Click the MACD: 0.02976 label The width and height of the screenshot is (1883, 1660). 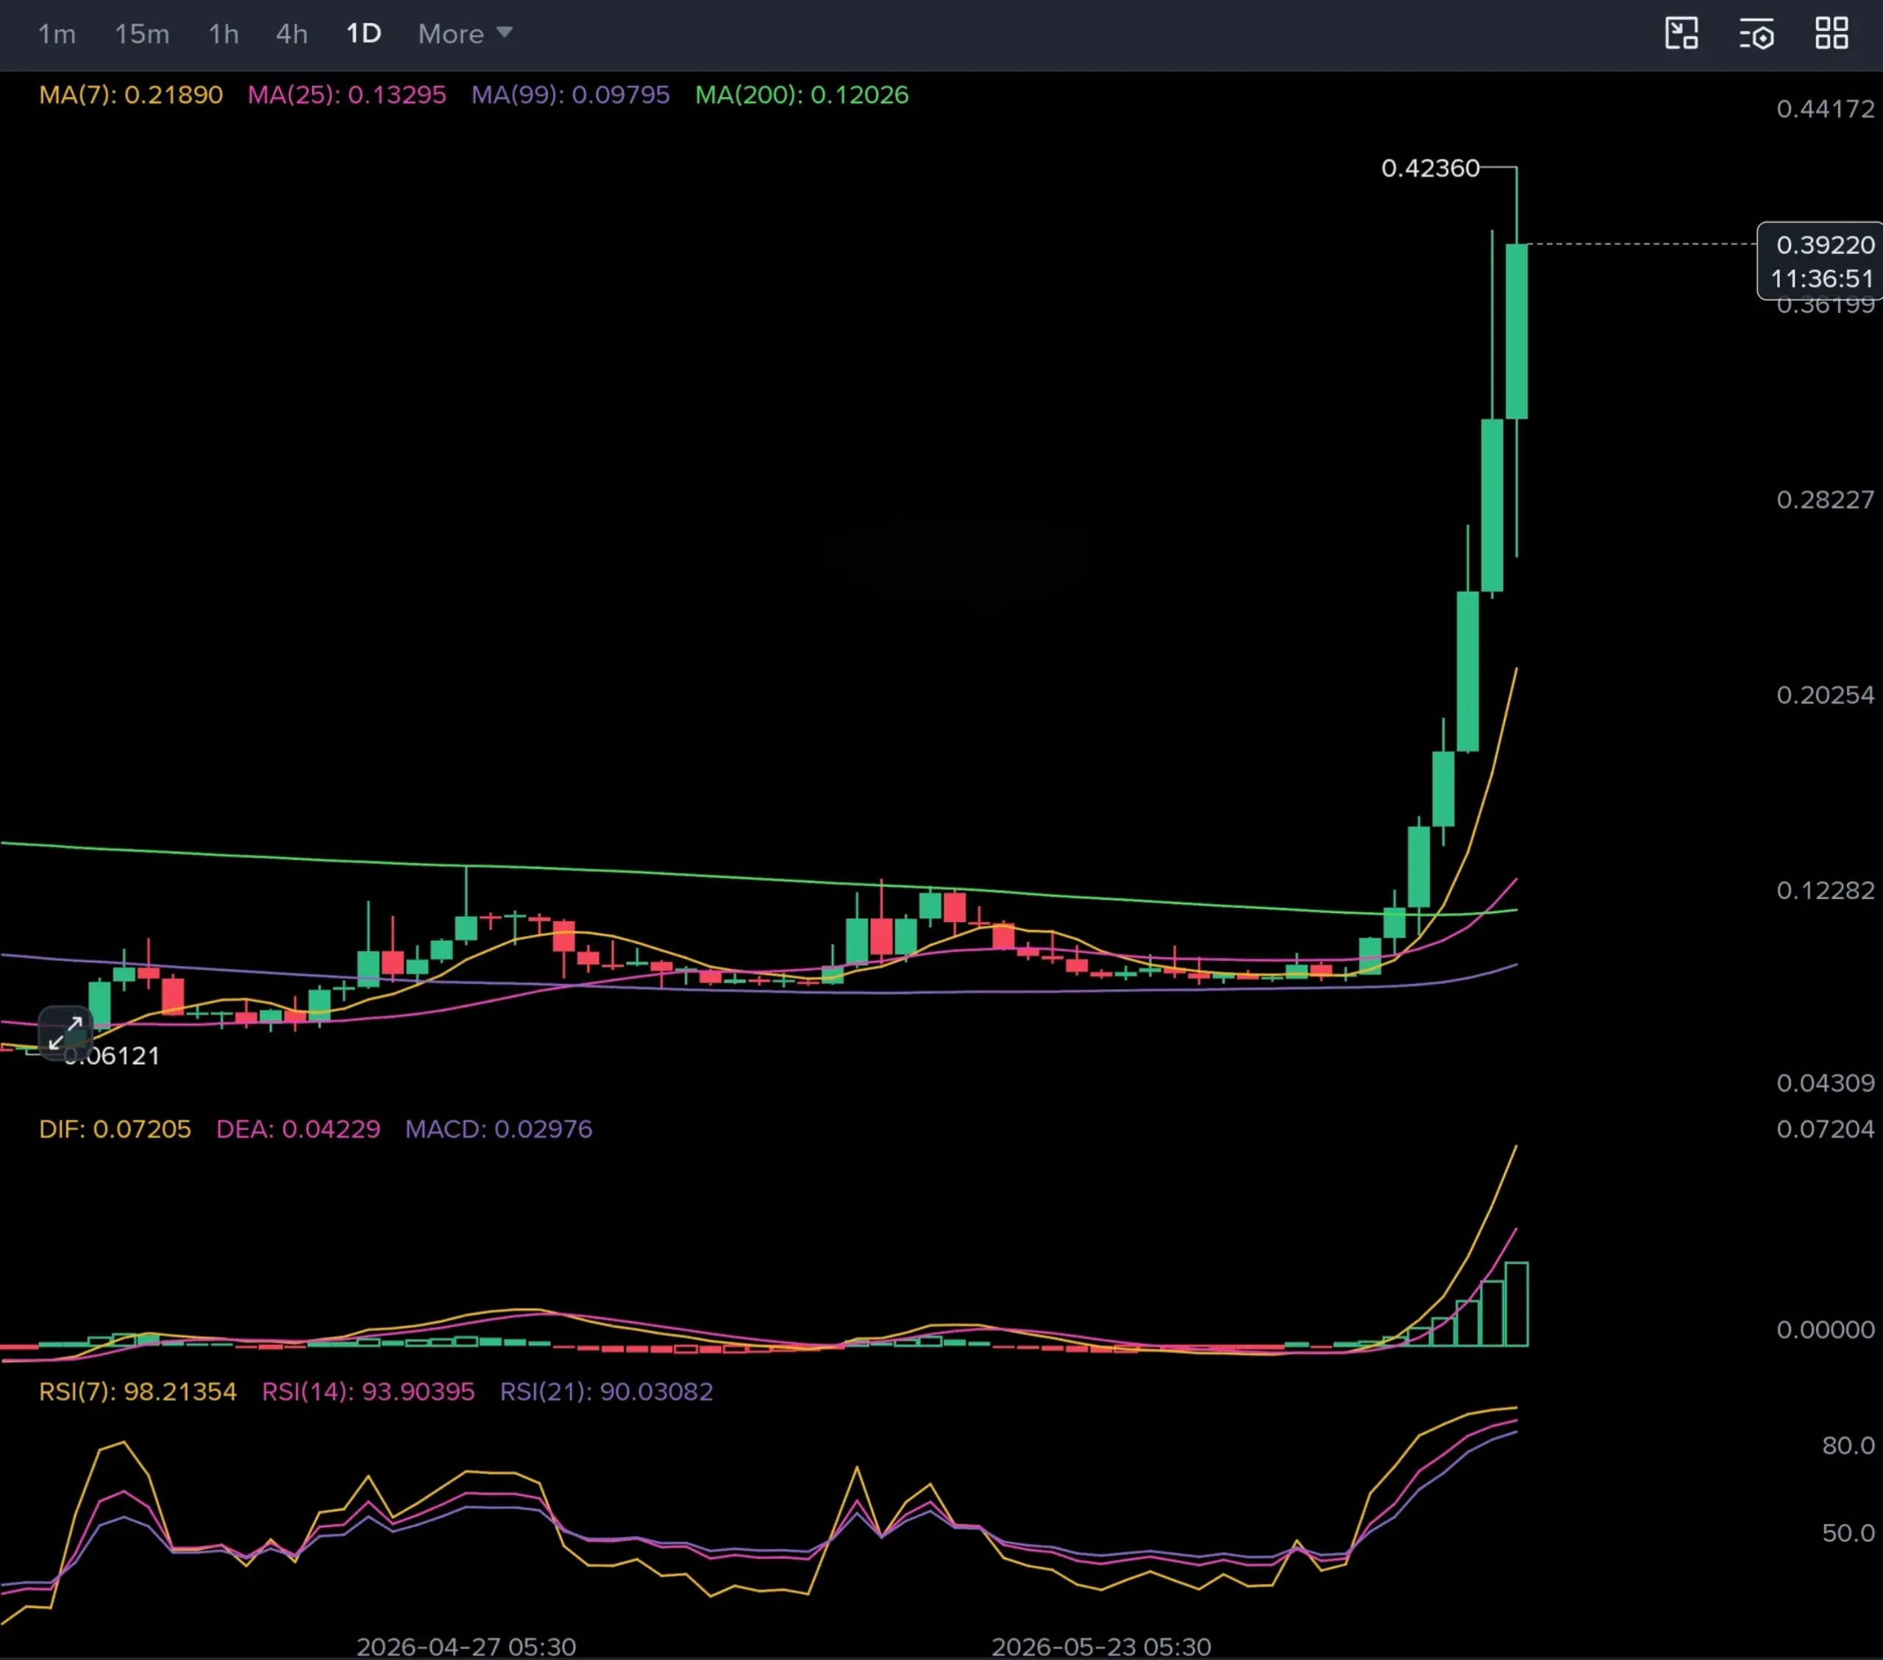[499, 1129]
